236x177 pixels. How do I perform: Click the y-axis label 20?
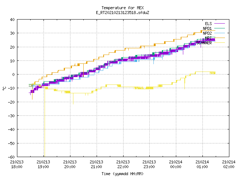12,47
